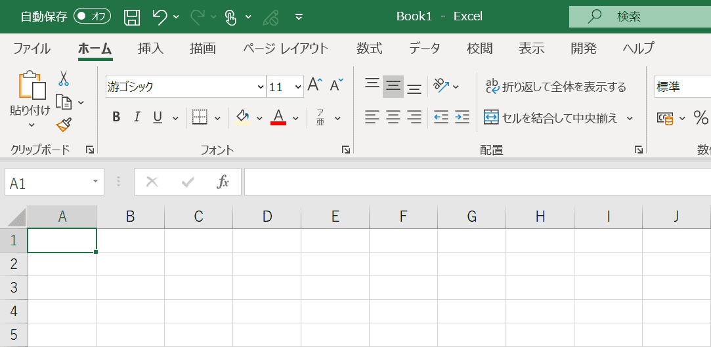Switch to the ページ レイアウト tab
711x347 pixels.
286,48
